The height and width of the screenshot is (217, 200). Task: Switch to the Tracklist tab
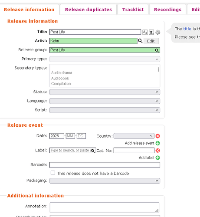point(133,10)
